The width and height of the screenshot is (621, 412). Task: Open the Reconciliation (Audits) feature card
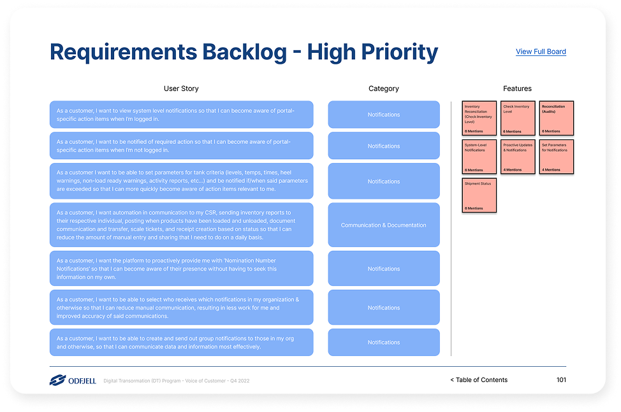click(557, 118)
